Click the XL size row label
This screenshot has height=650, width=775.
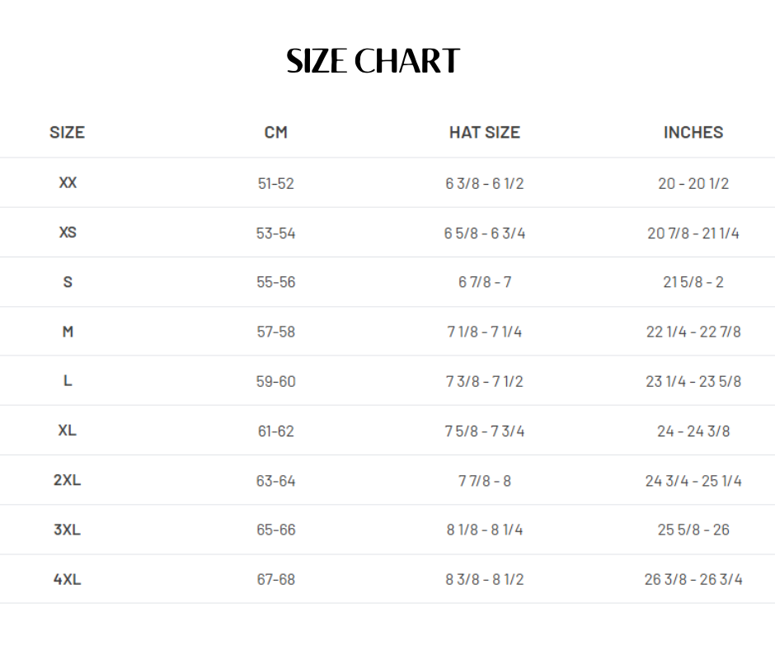coord(68,431)
